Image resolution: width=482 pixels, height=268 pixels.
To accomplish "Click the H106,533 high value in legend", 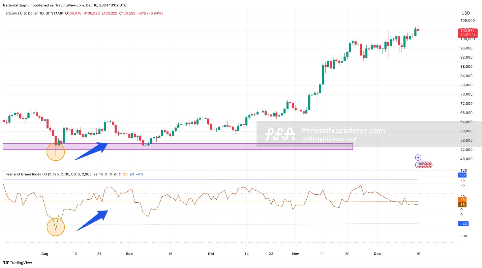I will coord(92,13).
